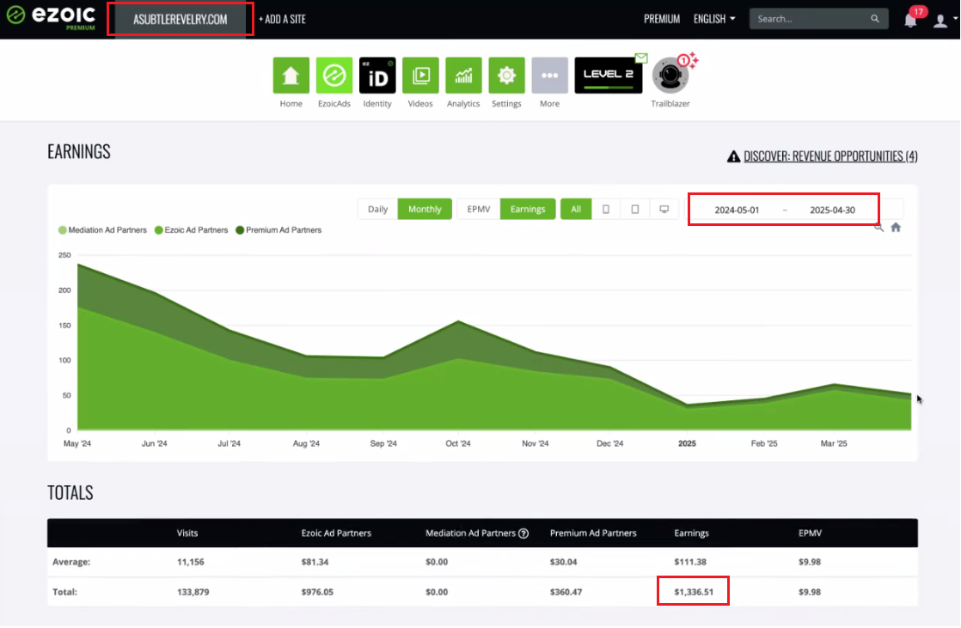Click total earnings value $1,336.51

tap(694, 592)
